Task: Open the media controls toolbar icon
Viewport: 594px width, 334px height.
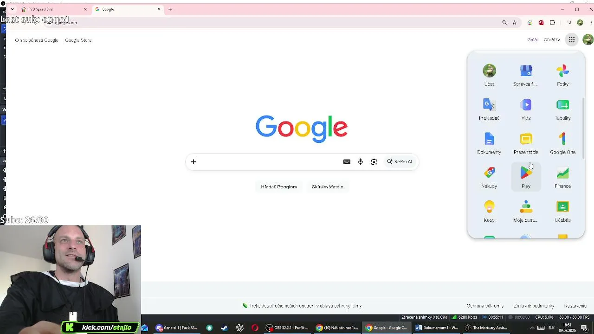Action: (569, 22)
